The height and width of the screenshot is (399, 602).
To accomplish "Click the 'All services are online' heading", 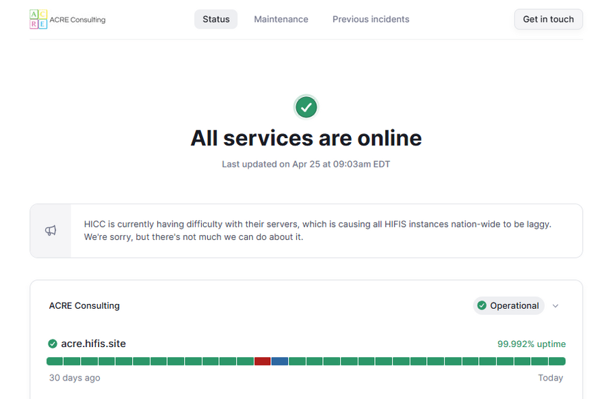I will point(306,138).
